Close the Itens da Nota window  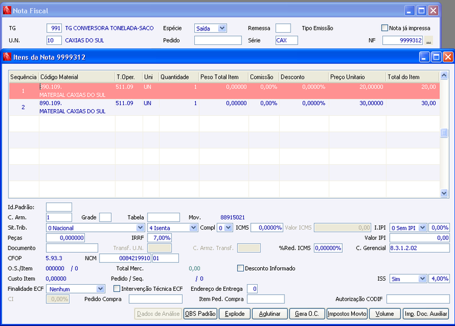click(x=448, y=56)
